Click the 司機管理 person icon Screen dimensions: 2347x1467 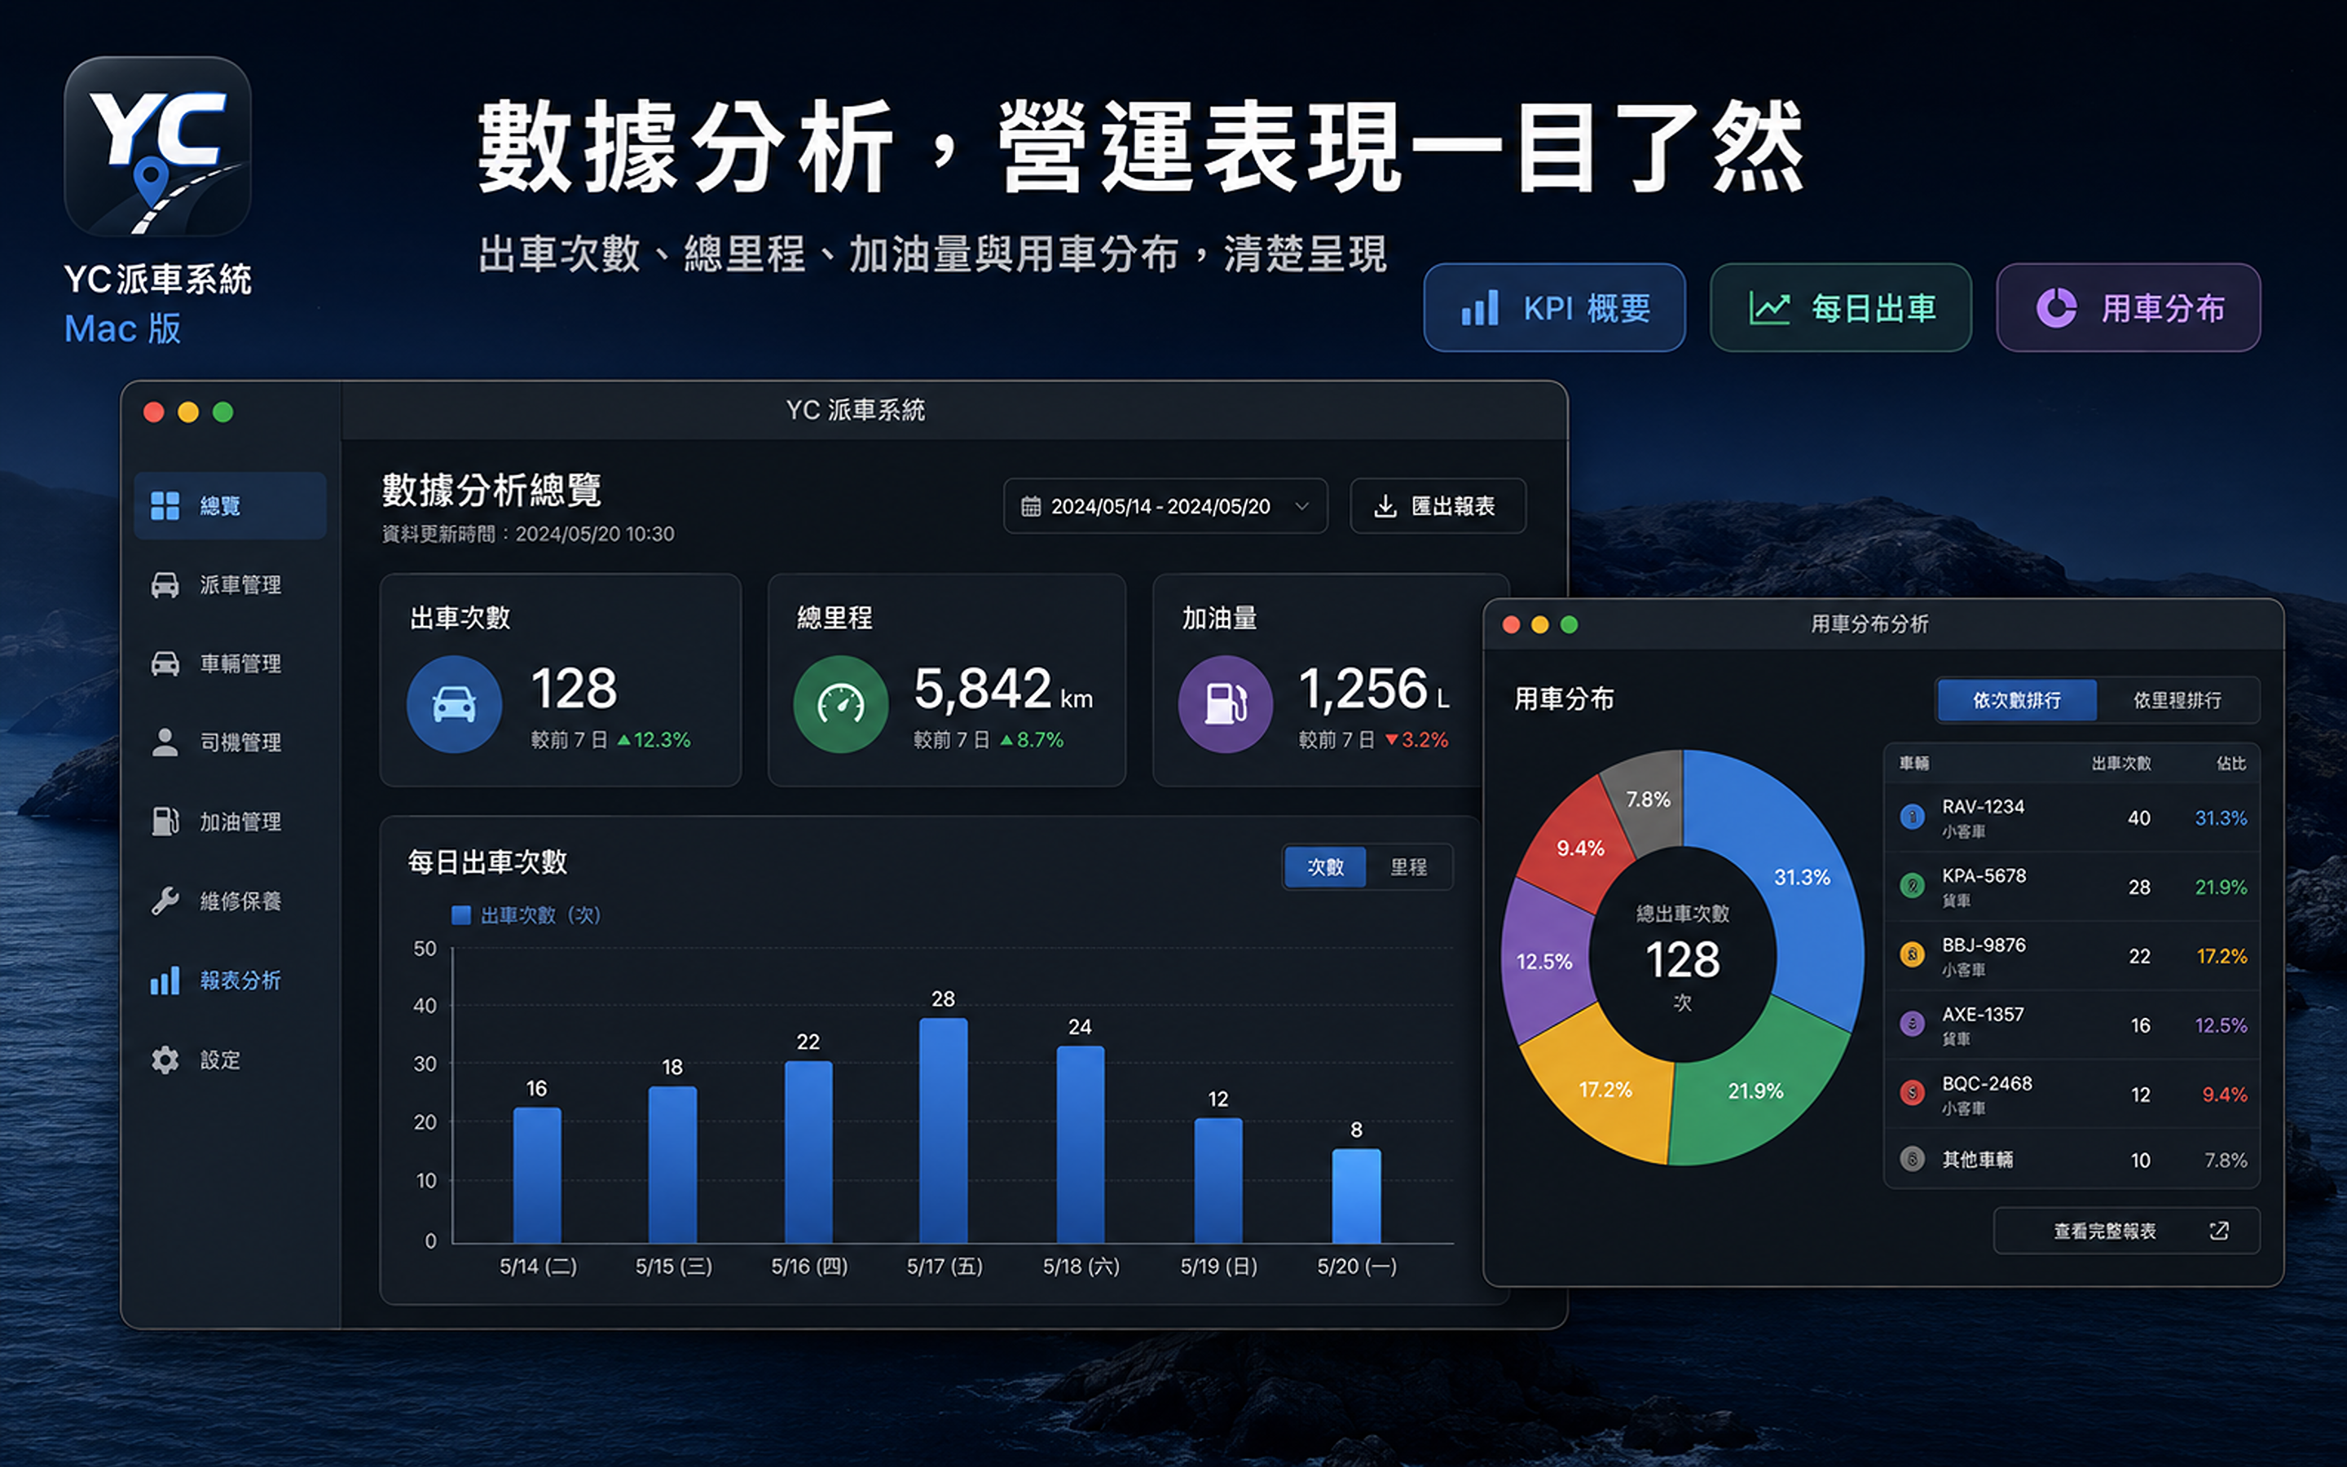pyautogui.click(x=165, y=742)
